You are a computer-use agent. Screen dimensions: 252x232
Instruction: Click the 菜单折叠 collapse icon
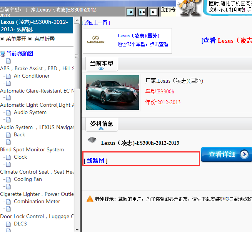(x=30, y=39)
